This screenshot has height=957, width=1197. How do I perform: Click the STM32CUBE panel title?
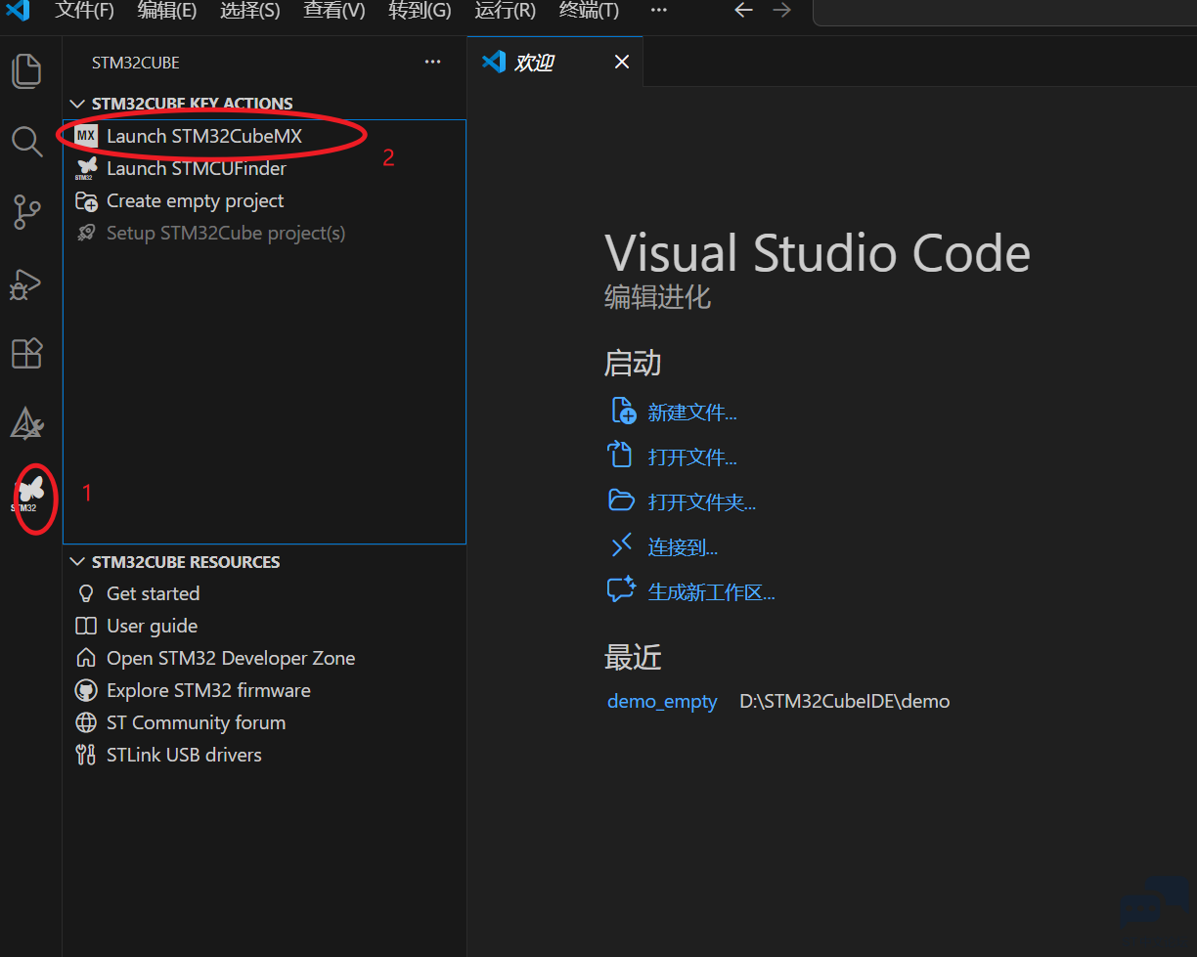pos(136,63)
